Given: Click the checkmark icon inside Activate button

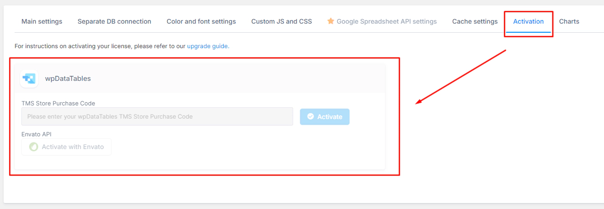Looking at the screenshot, I should pyautogui.click(x=310, y=117).
